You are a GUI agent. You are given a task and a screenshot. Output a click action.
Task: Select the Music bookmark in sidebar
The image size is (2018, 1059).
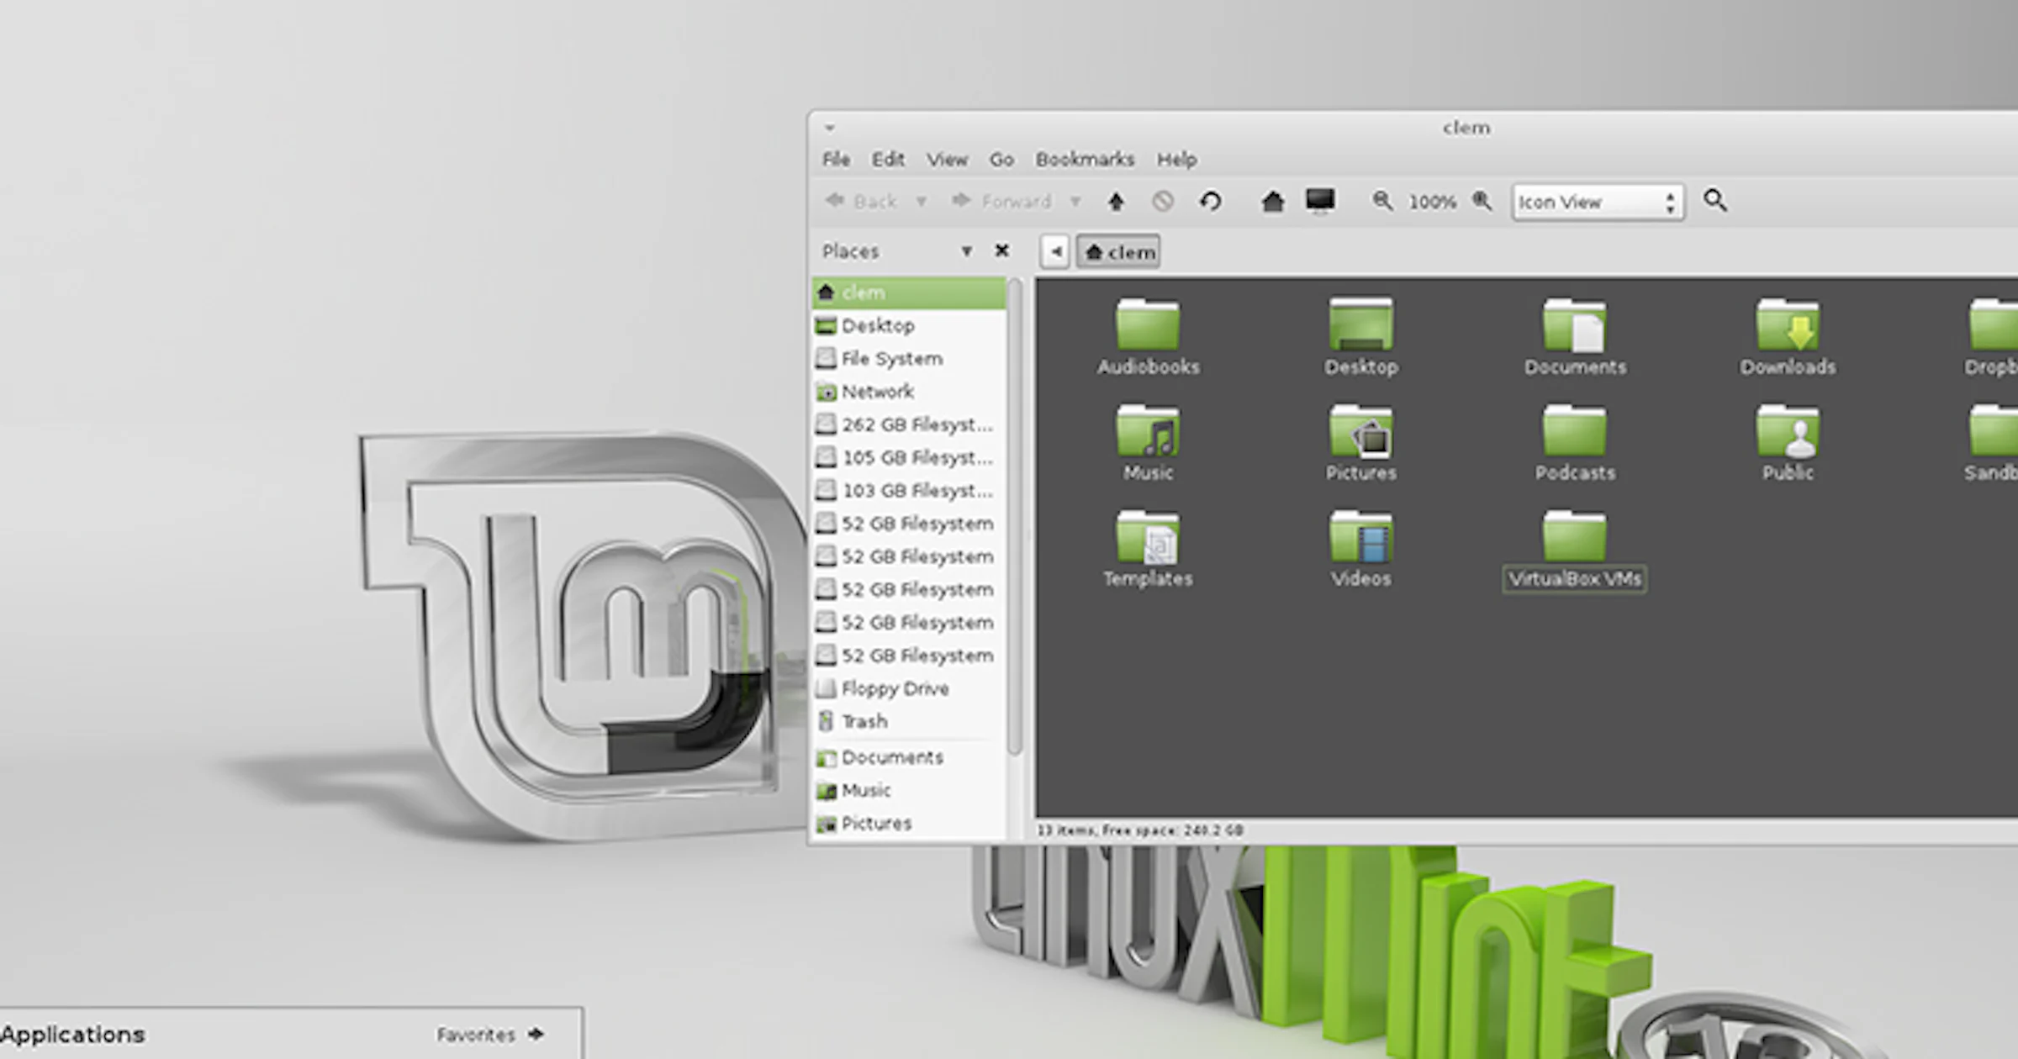click(909, 790)
